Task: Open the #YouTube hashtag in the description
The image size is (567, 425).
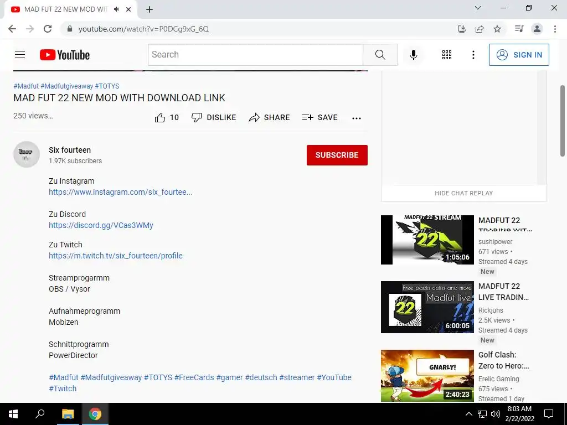Action: click(x=334, y=377)
